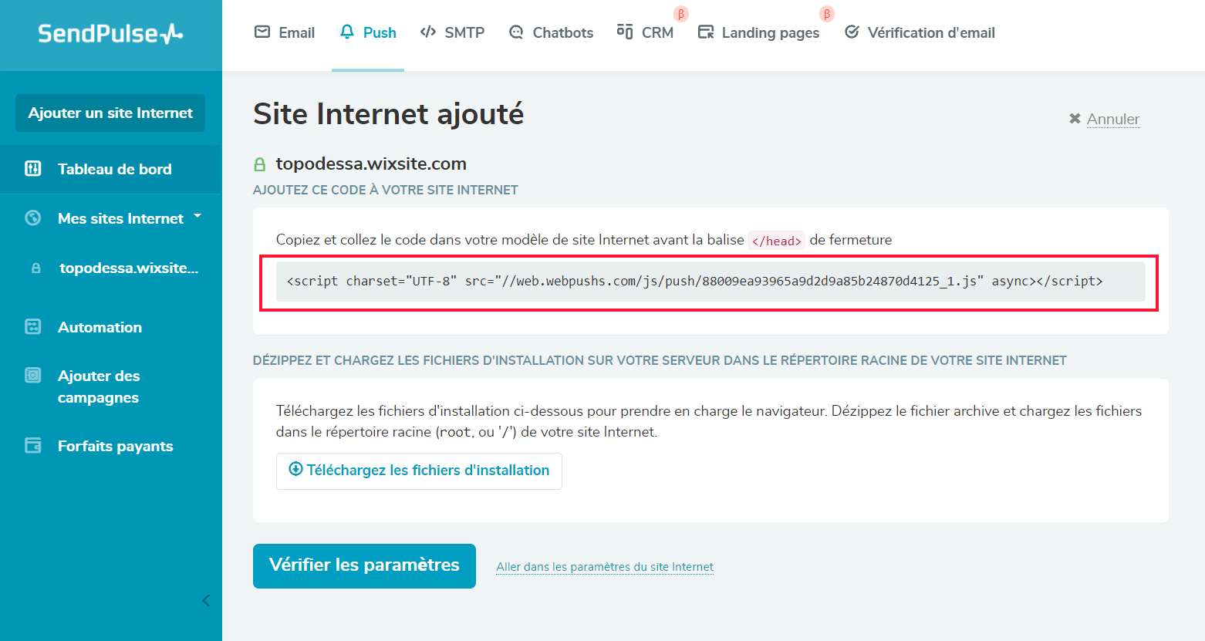Screen dimensions: 1205x641
Task: Click Vérifier les paramètres button
Action: point(364,565)
